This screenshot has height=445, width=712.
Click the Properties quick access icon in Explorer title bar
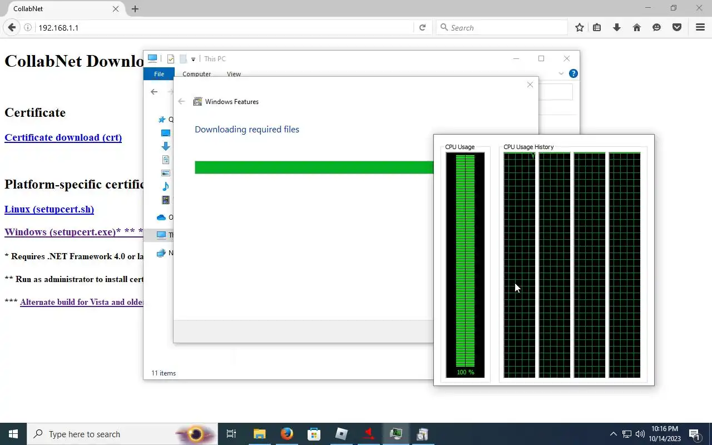(x=171, y=58)
